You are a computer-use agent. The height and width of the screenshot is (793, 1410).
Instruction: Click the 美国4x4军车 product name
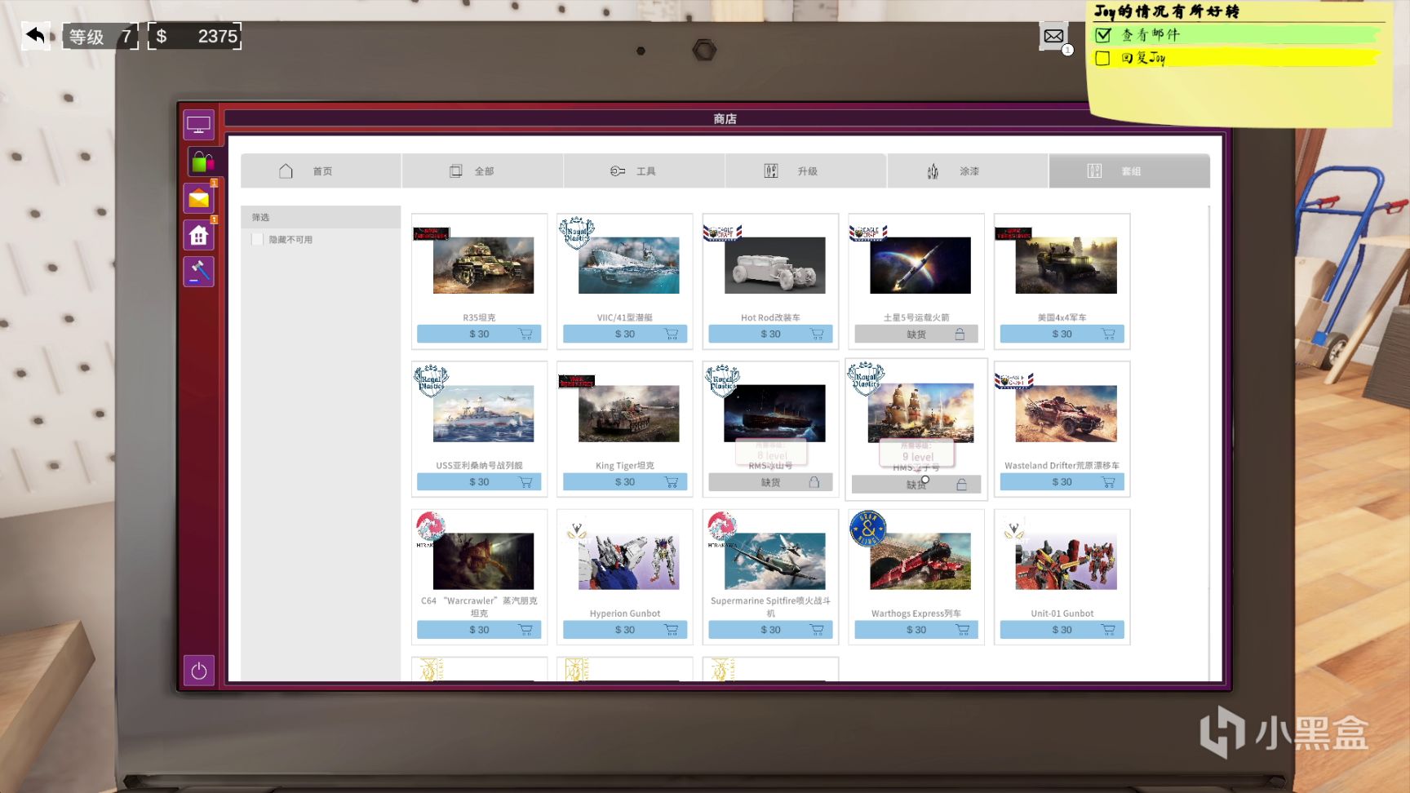coord(1062,317)
